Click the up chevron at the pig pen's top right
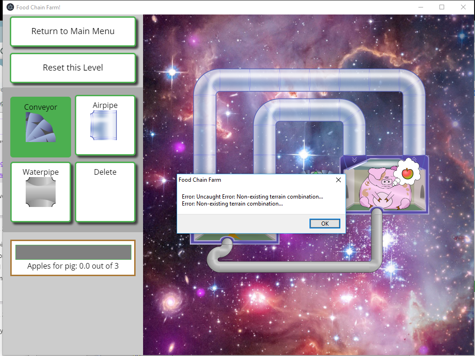 (x=415, y=160)
